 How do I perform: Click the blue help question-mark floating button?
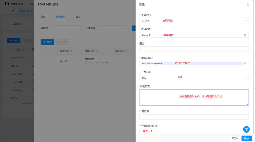tap(246, 129)
